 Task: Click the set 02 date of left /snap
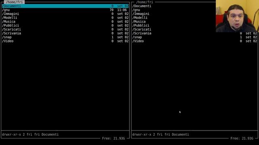tap(123, 37)
